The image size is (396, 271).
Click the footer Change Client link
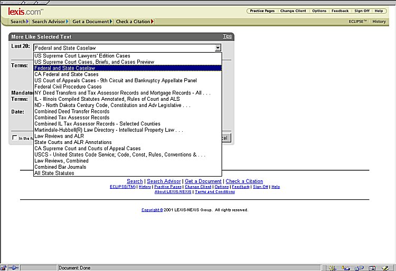(x=198, y=187)
